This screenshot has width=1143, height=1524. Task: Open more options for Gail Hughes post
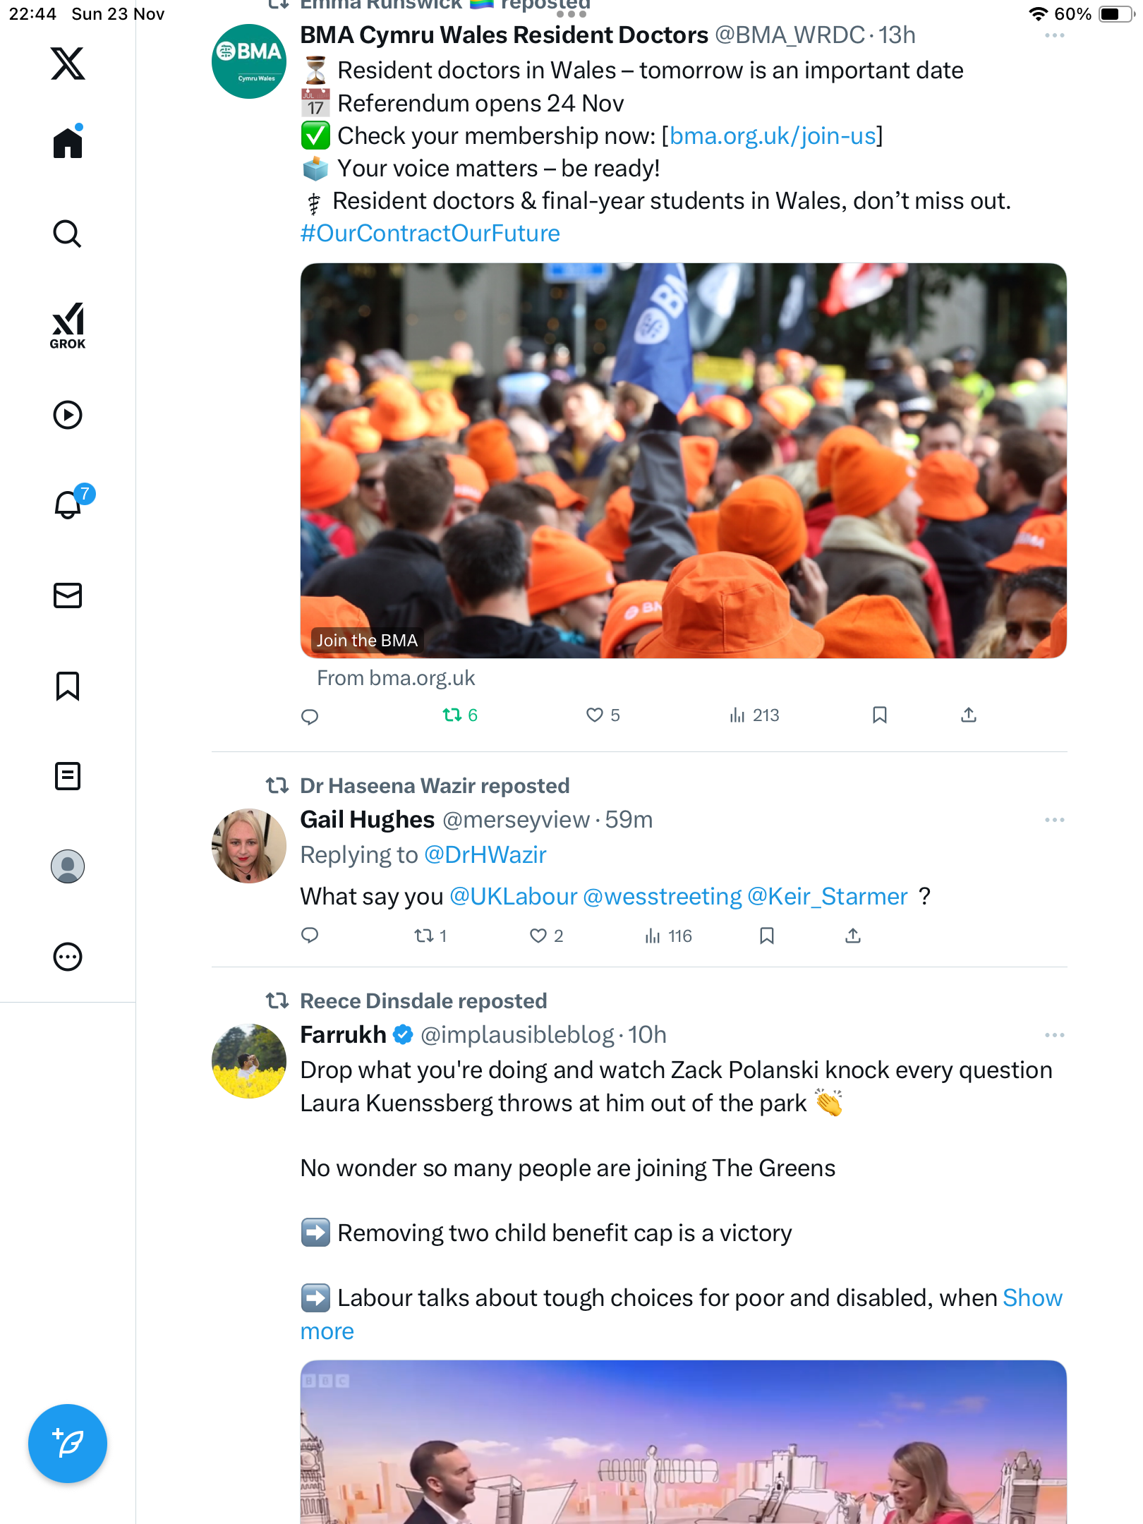click(x=1054, y=820)
